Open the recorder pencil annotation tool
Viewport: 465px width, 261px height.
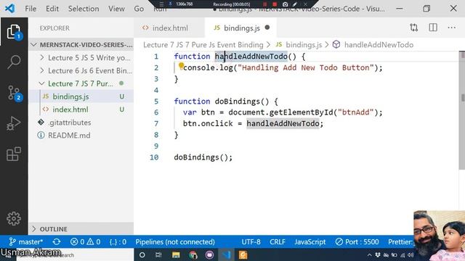pyautogui.click(x=295, y=4)
